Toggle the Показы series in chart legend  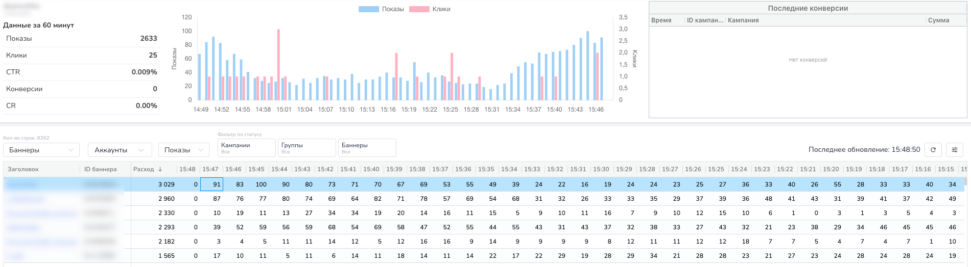381,9
